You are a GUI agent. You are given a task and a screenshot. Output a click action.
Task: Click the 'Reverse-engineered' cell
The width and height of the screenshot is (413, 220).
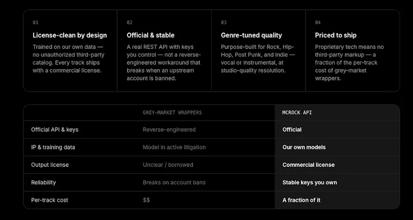[169, 130]
